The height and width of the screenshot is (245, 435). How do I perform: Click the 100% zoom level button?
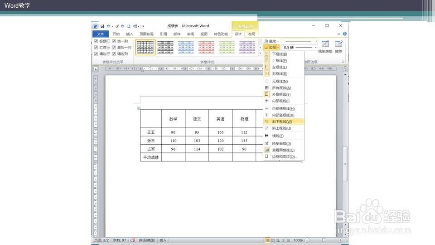298,240
